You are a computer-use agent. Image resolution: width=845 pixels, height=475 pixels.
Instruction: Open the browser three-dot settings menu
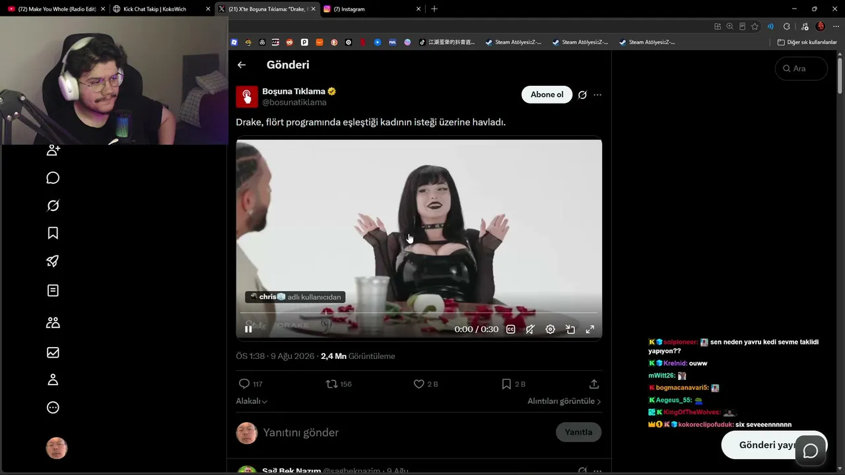click(834, 26)
